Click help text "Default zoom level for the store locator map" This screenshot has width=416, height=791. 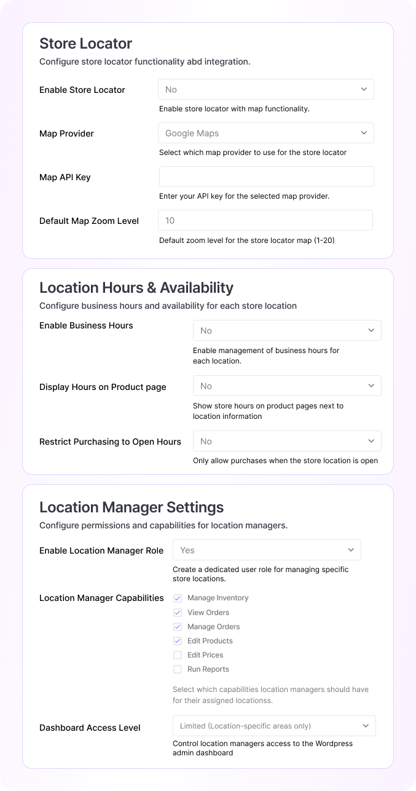pyautogui.click(x=247, y=240)
